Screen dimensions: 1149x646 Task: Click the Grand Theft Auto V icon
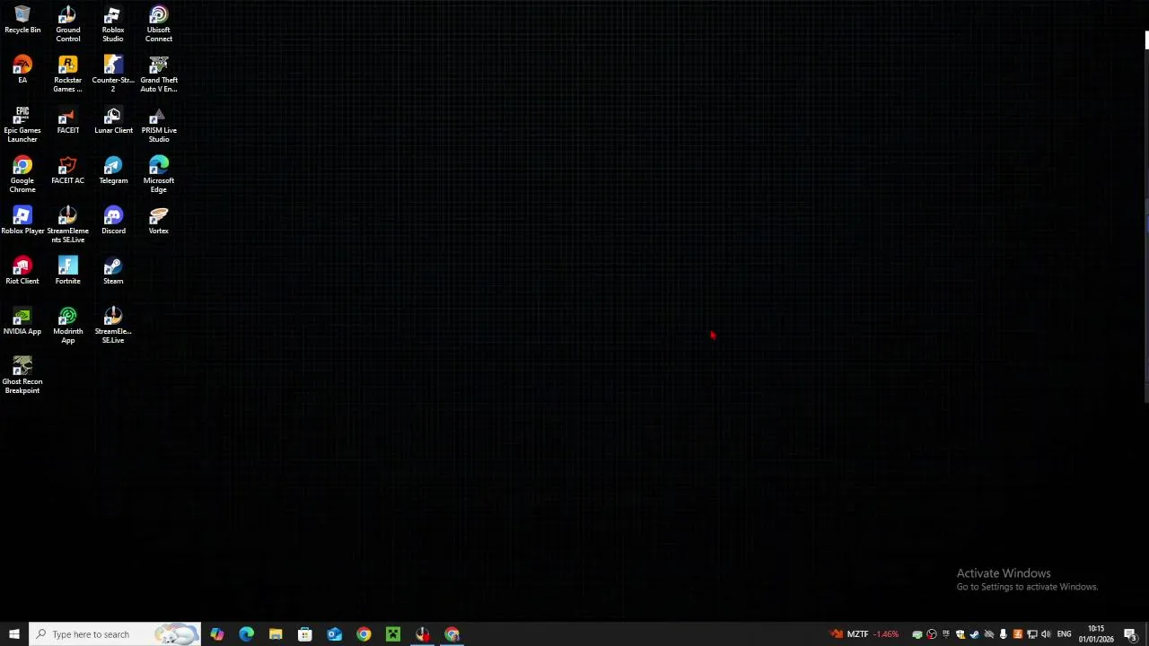159,75
